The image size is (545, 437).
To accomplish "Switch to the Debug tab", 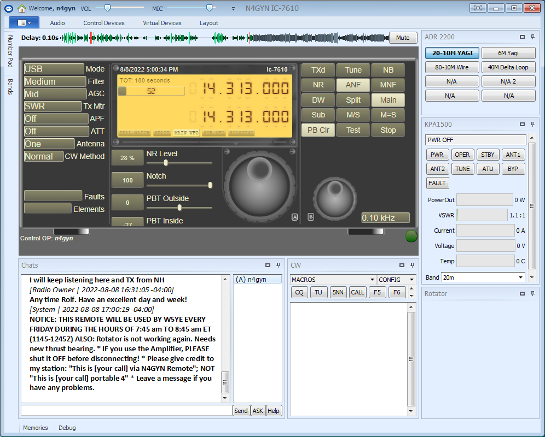I will click(67, 428).
